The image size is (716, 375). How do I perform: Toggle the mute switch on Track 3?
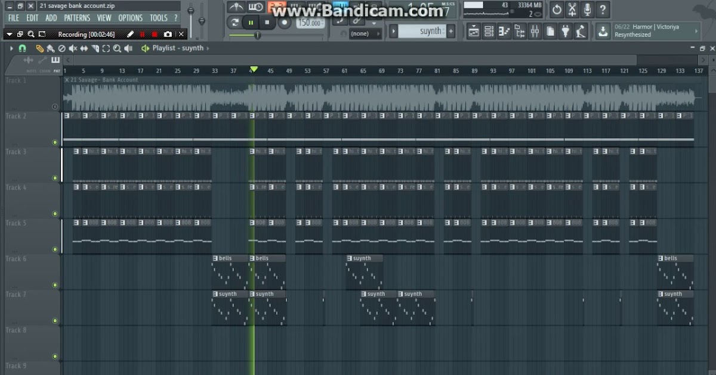point(55,178)
